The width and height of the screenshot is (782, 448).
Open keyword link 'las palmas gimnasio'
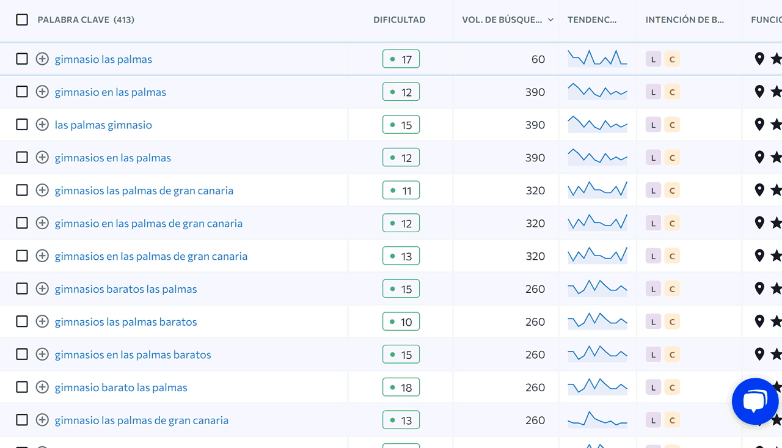point(103,125)
